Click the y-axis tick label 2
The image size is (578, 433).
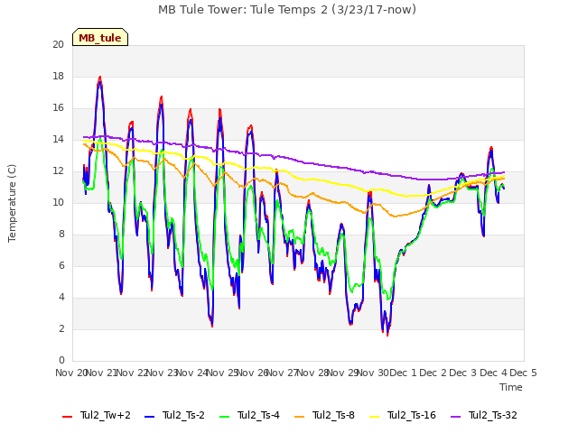(x=61, y=328)
